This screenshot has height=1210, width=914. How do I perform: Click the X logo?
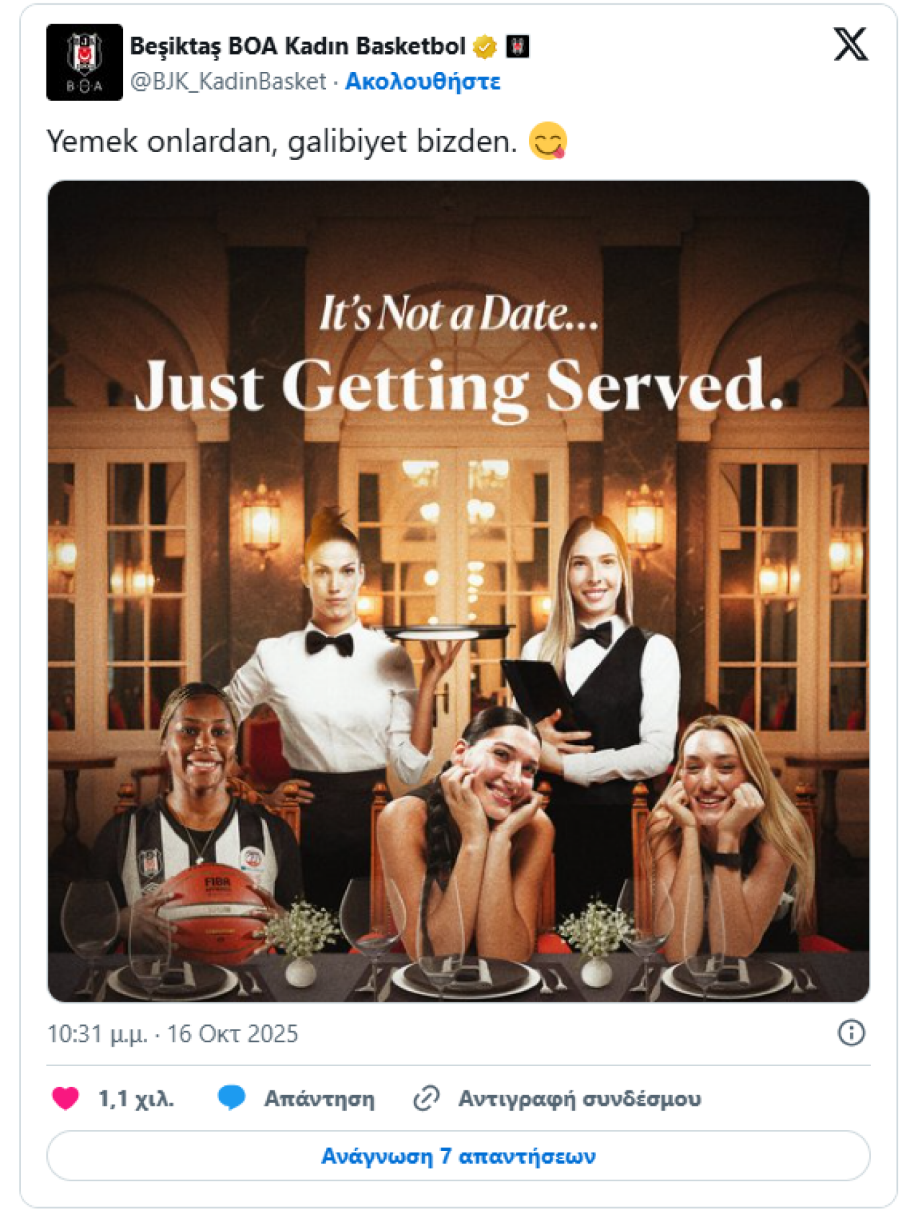pyautogui.click(x=850, y=45)
